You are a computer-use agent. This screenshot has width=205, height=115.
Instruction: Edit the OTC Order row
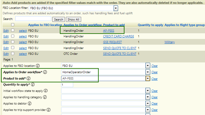pyautogui.click(x=6, y=54)
